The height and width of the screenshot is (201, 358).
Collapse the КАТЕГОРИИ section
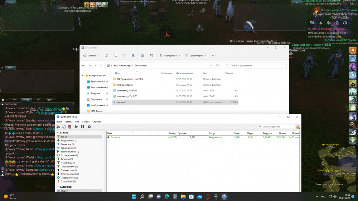[57, 187]
